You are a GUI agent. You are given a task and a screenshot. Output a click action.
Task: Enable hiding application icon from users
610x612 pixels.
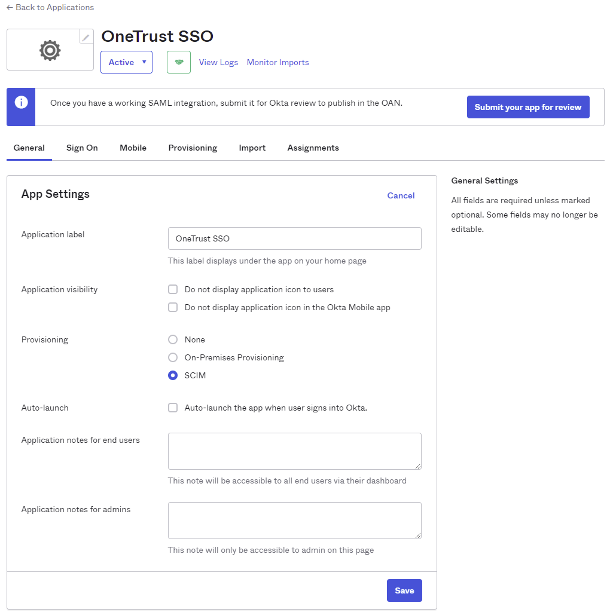[173, 289]
